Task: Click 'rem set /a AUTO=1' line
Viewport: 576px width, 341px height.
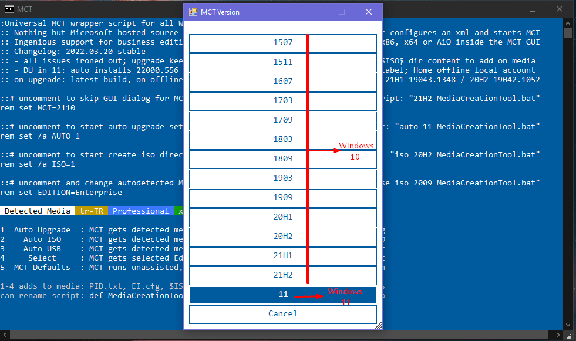Action: point(40,136)
